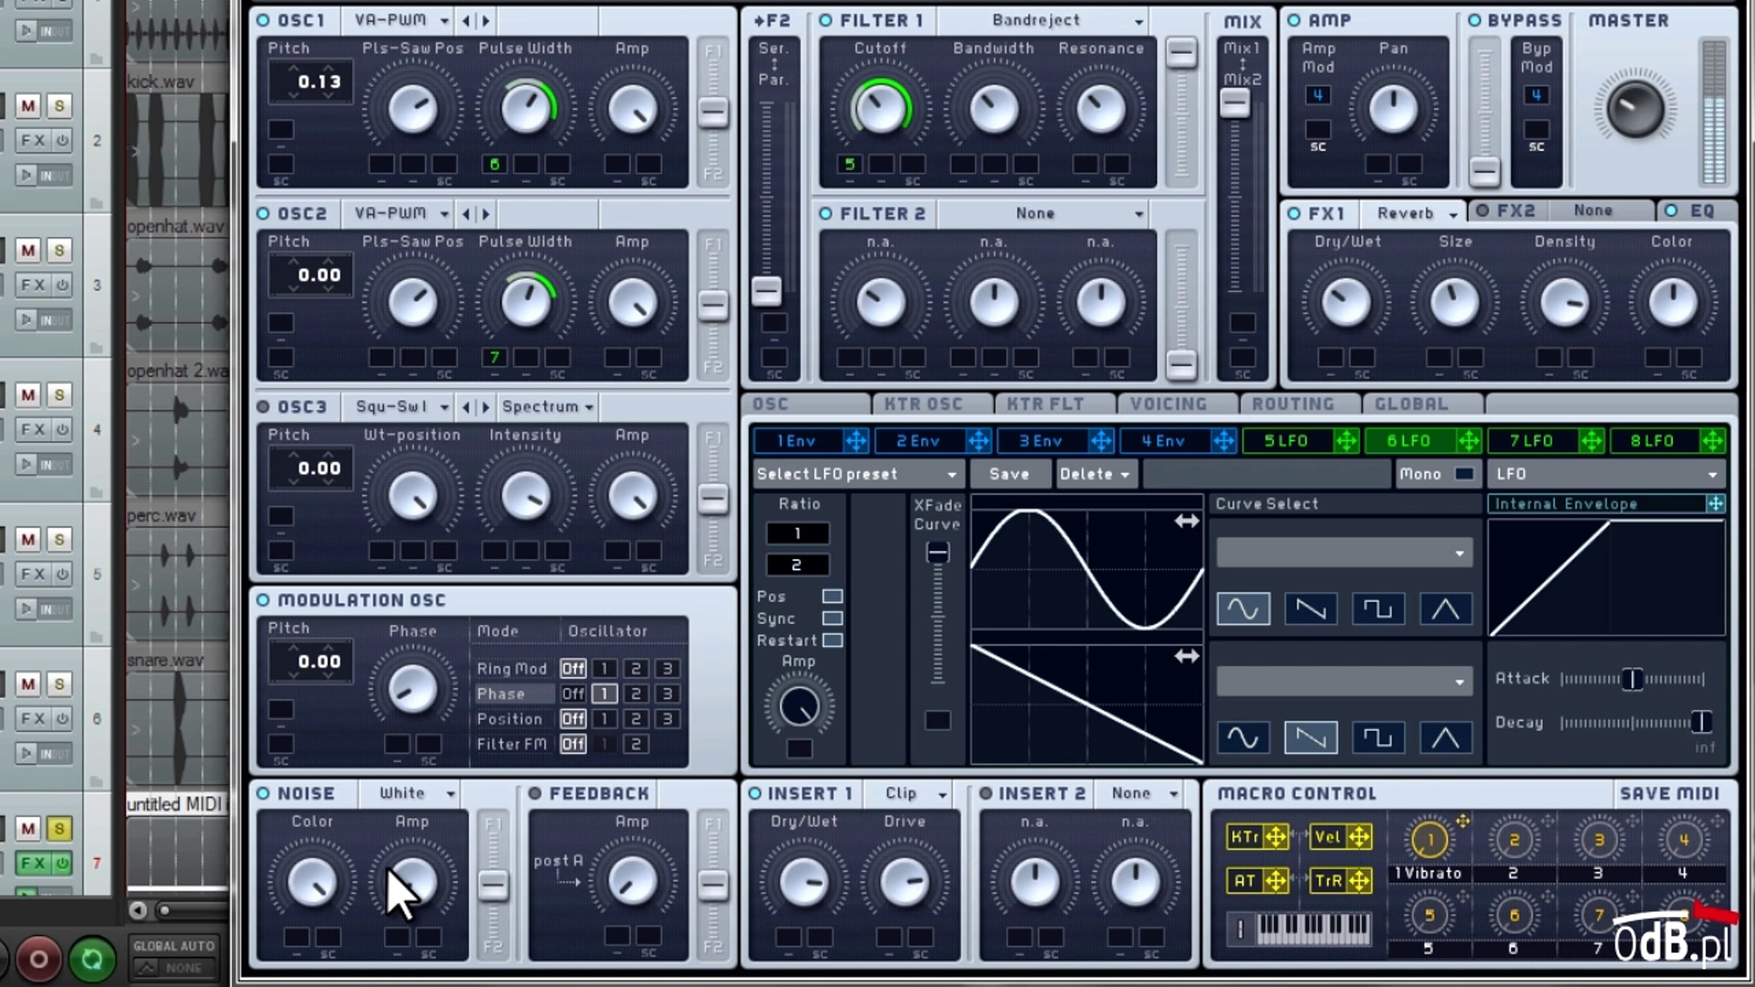This screenshot has width=1755, height=987.
Task: Click the 5 LFO drag-assign cross icon
Action: 1346,441
